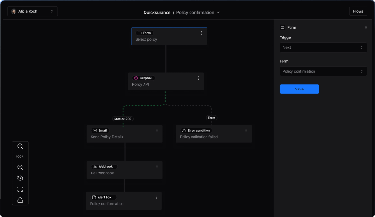375x217 pixels.
Task: Select the Call webhook node text
Action: tap(102, 173)
